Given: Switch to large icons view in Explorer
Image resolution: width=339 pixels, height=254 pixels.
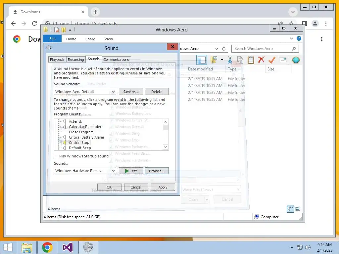Looking at the screenshot, I should click(x=298, y=209).
